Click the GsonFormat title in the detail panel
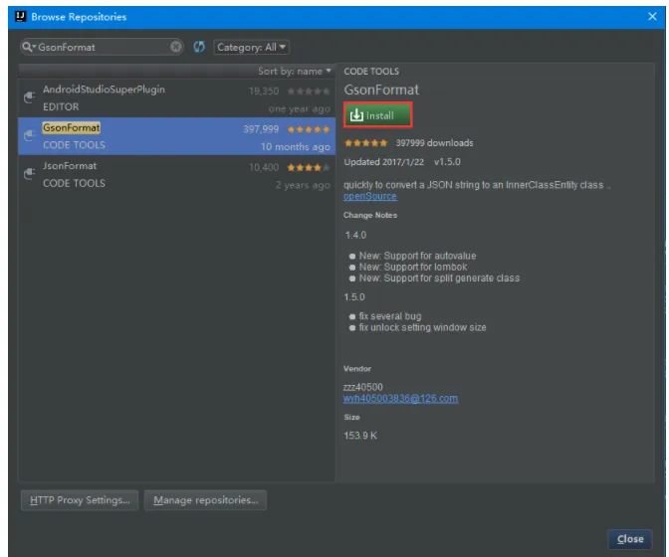This screenshot has height=557, width=669. tap(381, 90)
